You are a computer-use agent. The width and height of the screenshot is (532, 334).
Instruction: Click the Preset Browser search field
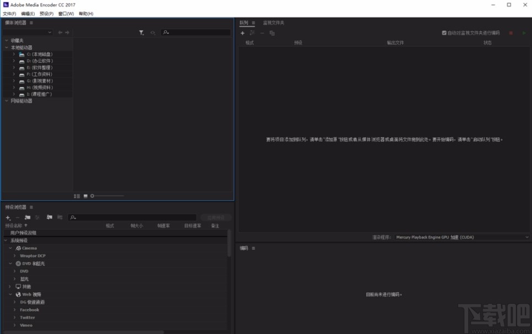click(132, 217)
